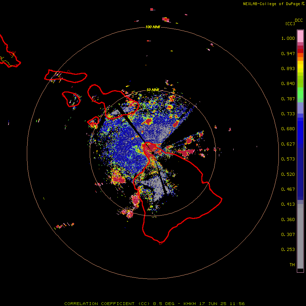This screenshot has height=306, width=306.
Task: Click the 50 NMI range ring label
Action: point(153,90)
